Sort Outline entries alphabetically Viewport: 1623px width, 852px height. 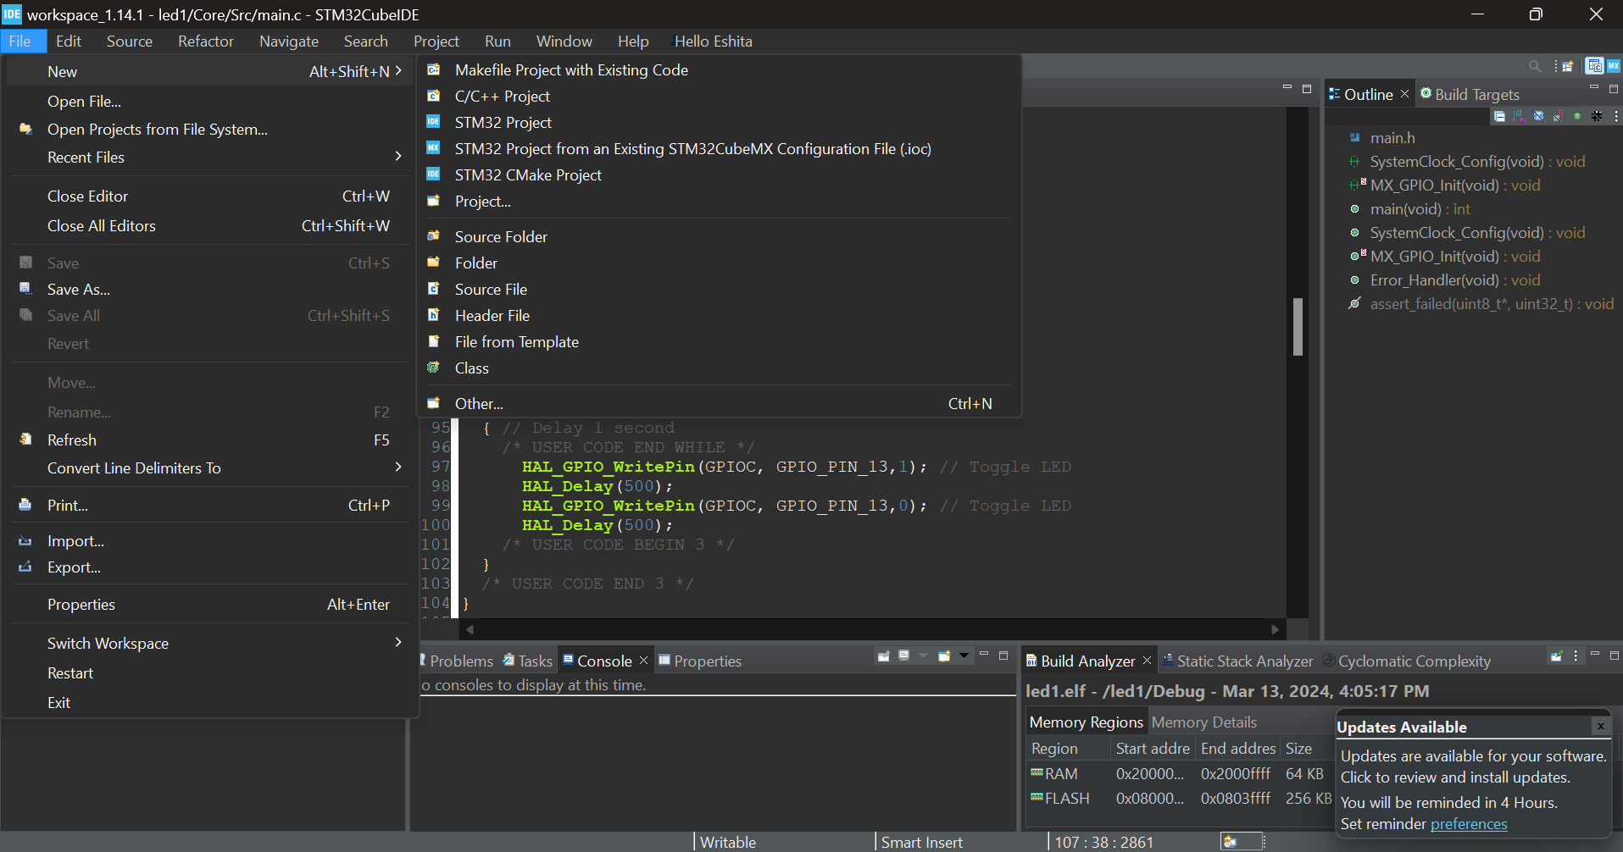point(1519,116)
